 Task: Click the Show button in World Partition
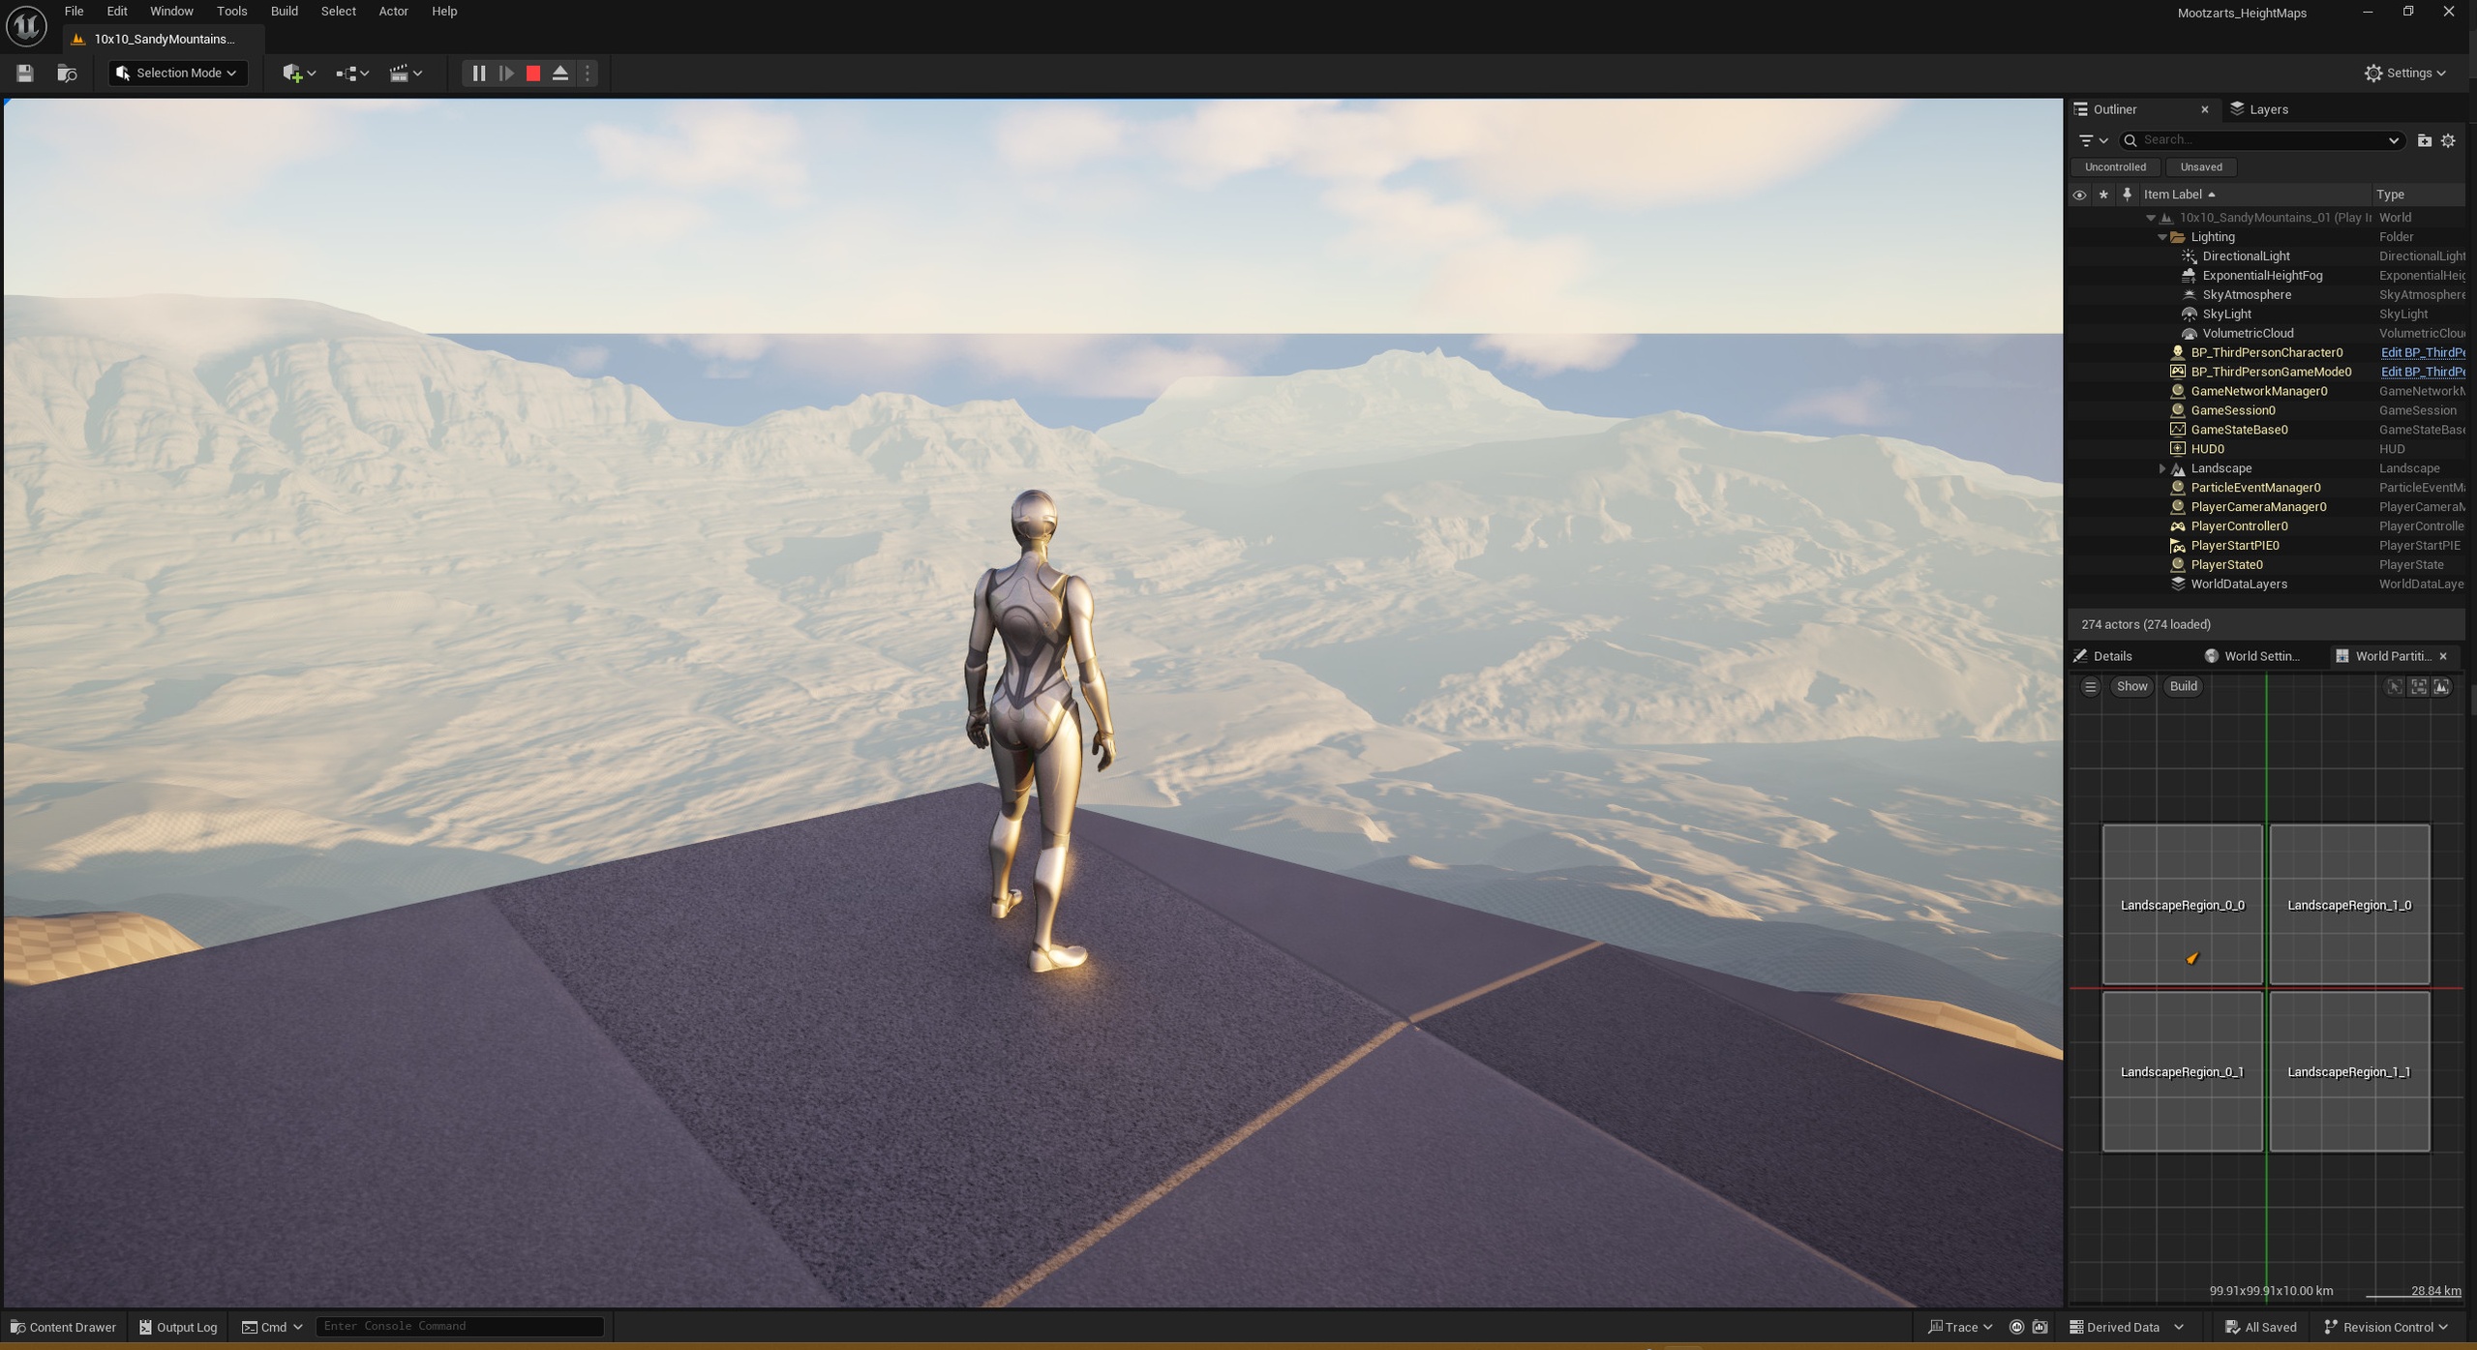pos(2131,686)
